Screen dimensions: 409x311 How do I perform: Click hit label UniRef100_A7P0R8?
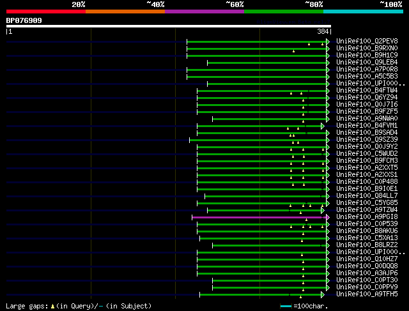tap(367, 70)
